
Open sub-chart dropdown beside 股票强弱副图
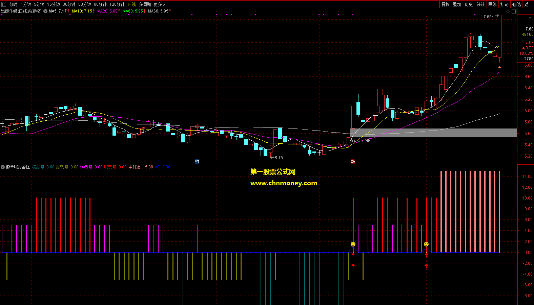click(x=3, y=167)
